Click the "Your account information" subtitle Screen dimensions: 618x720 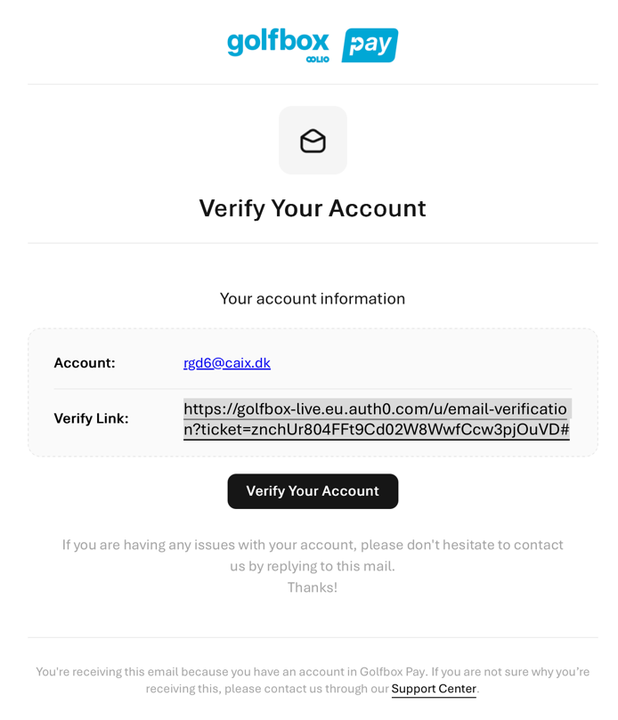[x=313, y=299]
